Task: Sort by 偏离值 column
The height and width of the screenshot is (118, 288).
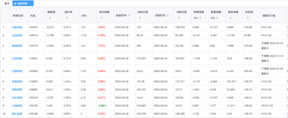Action: pos(50,18)
